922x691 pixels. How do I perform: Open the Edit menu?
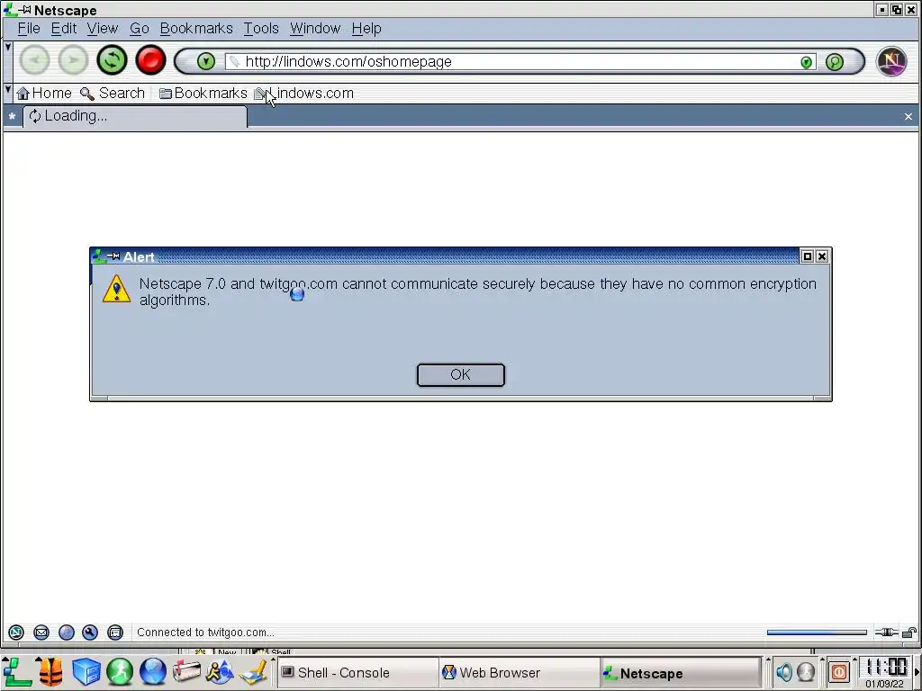(64, 28)
